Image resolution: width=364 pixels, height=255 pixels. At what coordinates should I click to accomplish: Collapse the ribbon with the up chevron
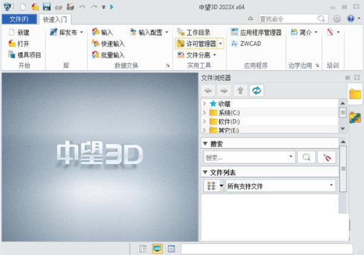251,19
